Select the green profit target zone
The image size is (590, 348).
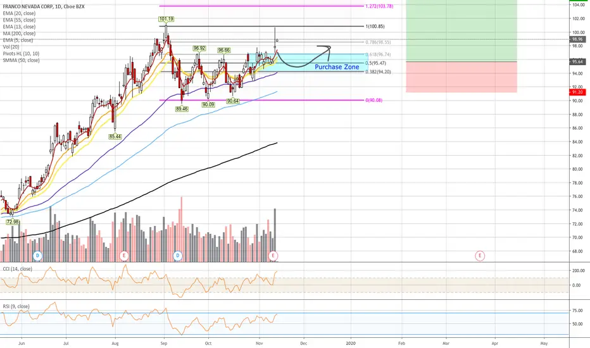pos(461,30)
